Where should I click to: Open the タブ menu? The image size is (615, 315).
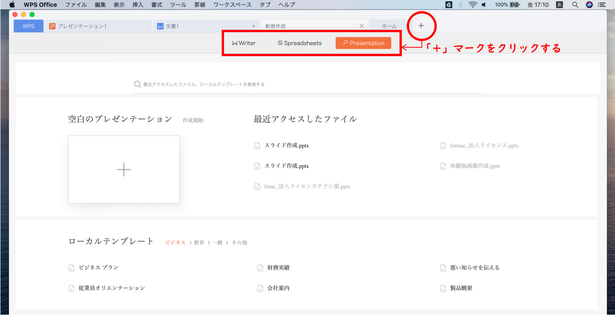pyautogui.click(x=265, y=5)
